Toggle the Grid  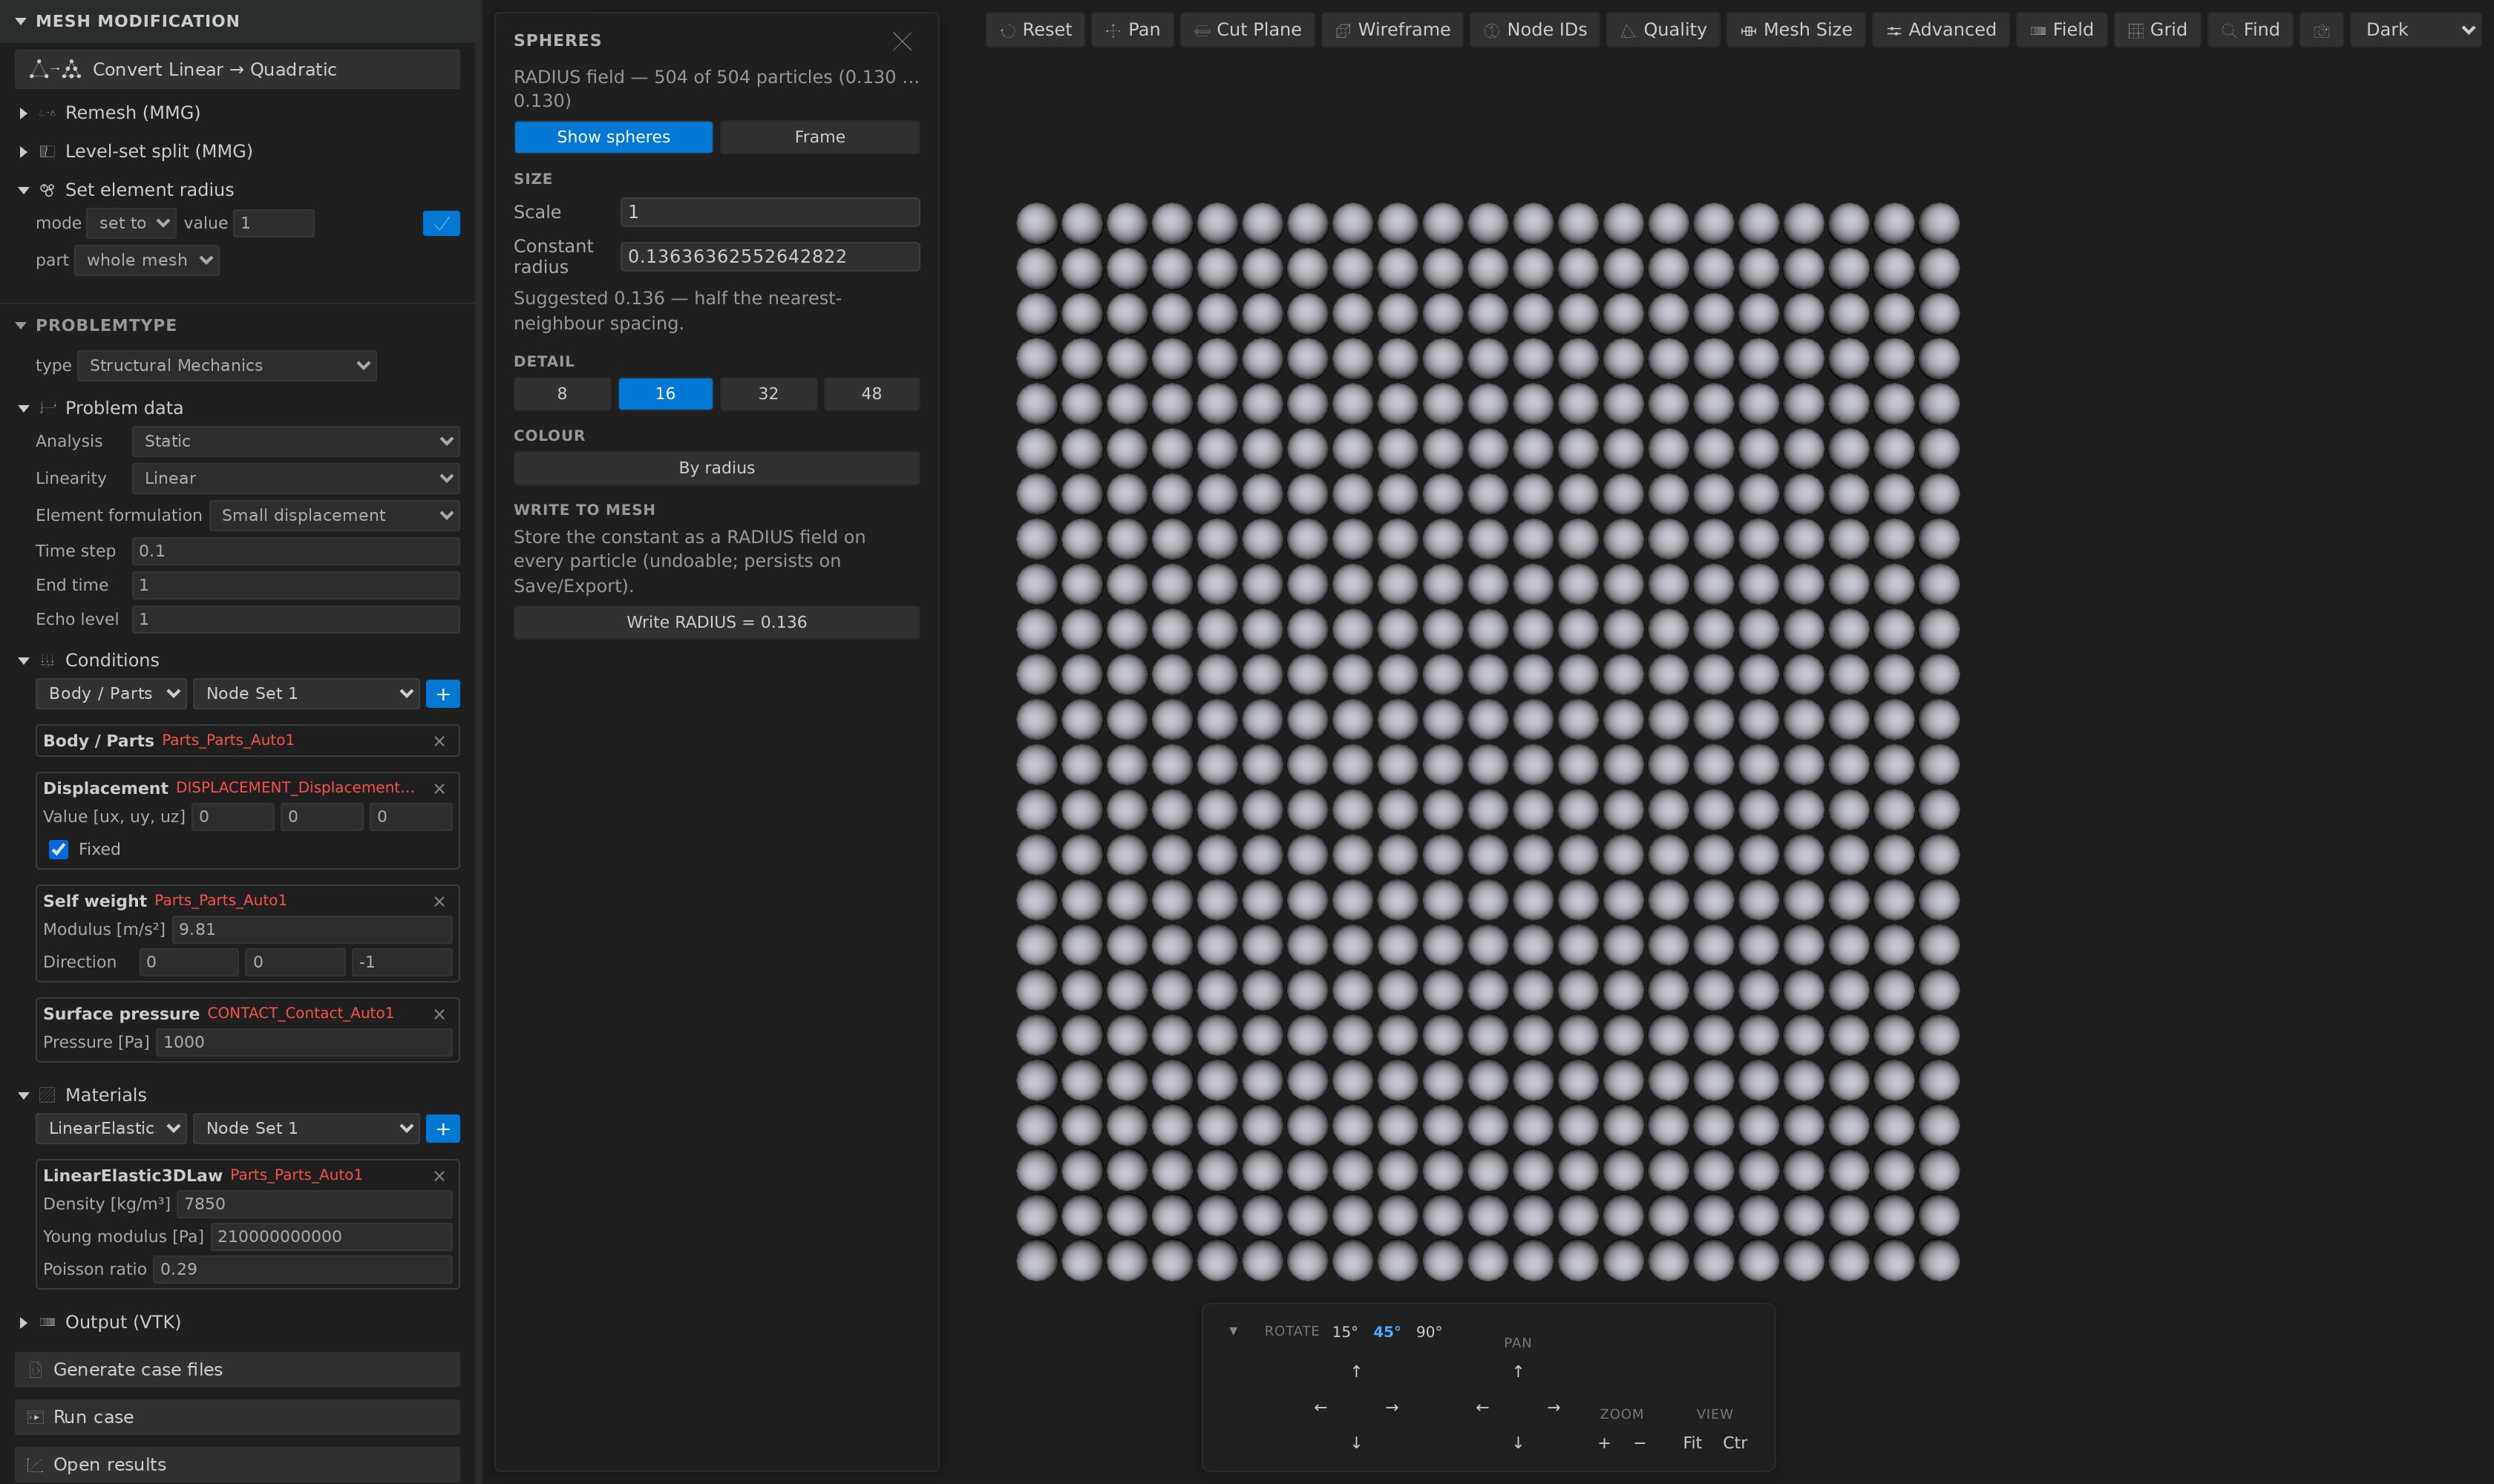[x=2157, y=30]
